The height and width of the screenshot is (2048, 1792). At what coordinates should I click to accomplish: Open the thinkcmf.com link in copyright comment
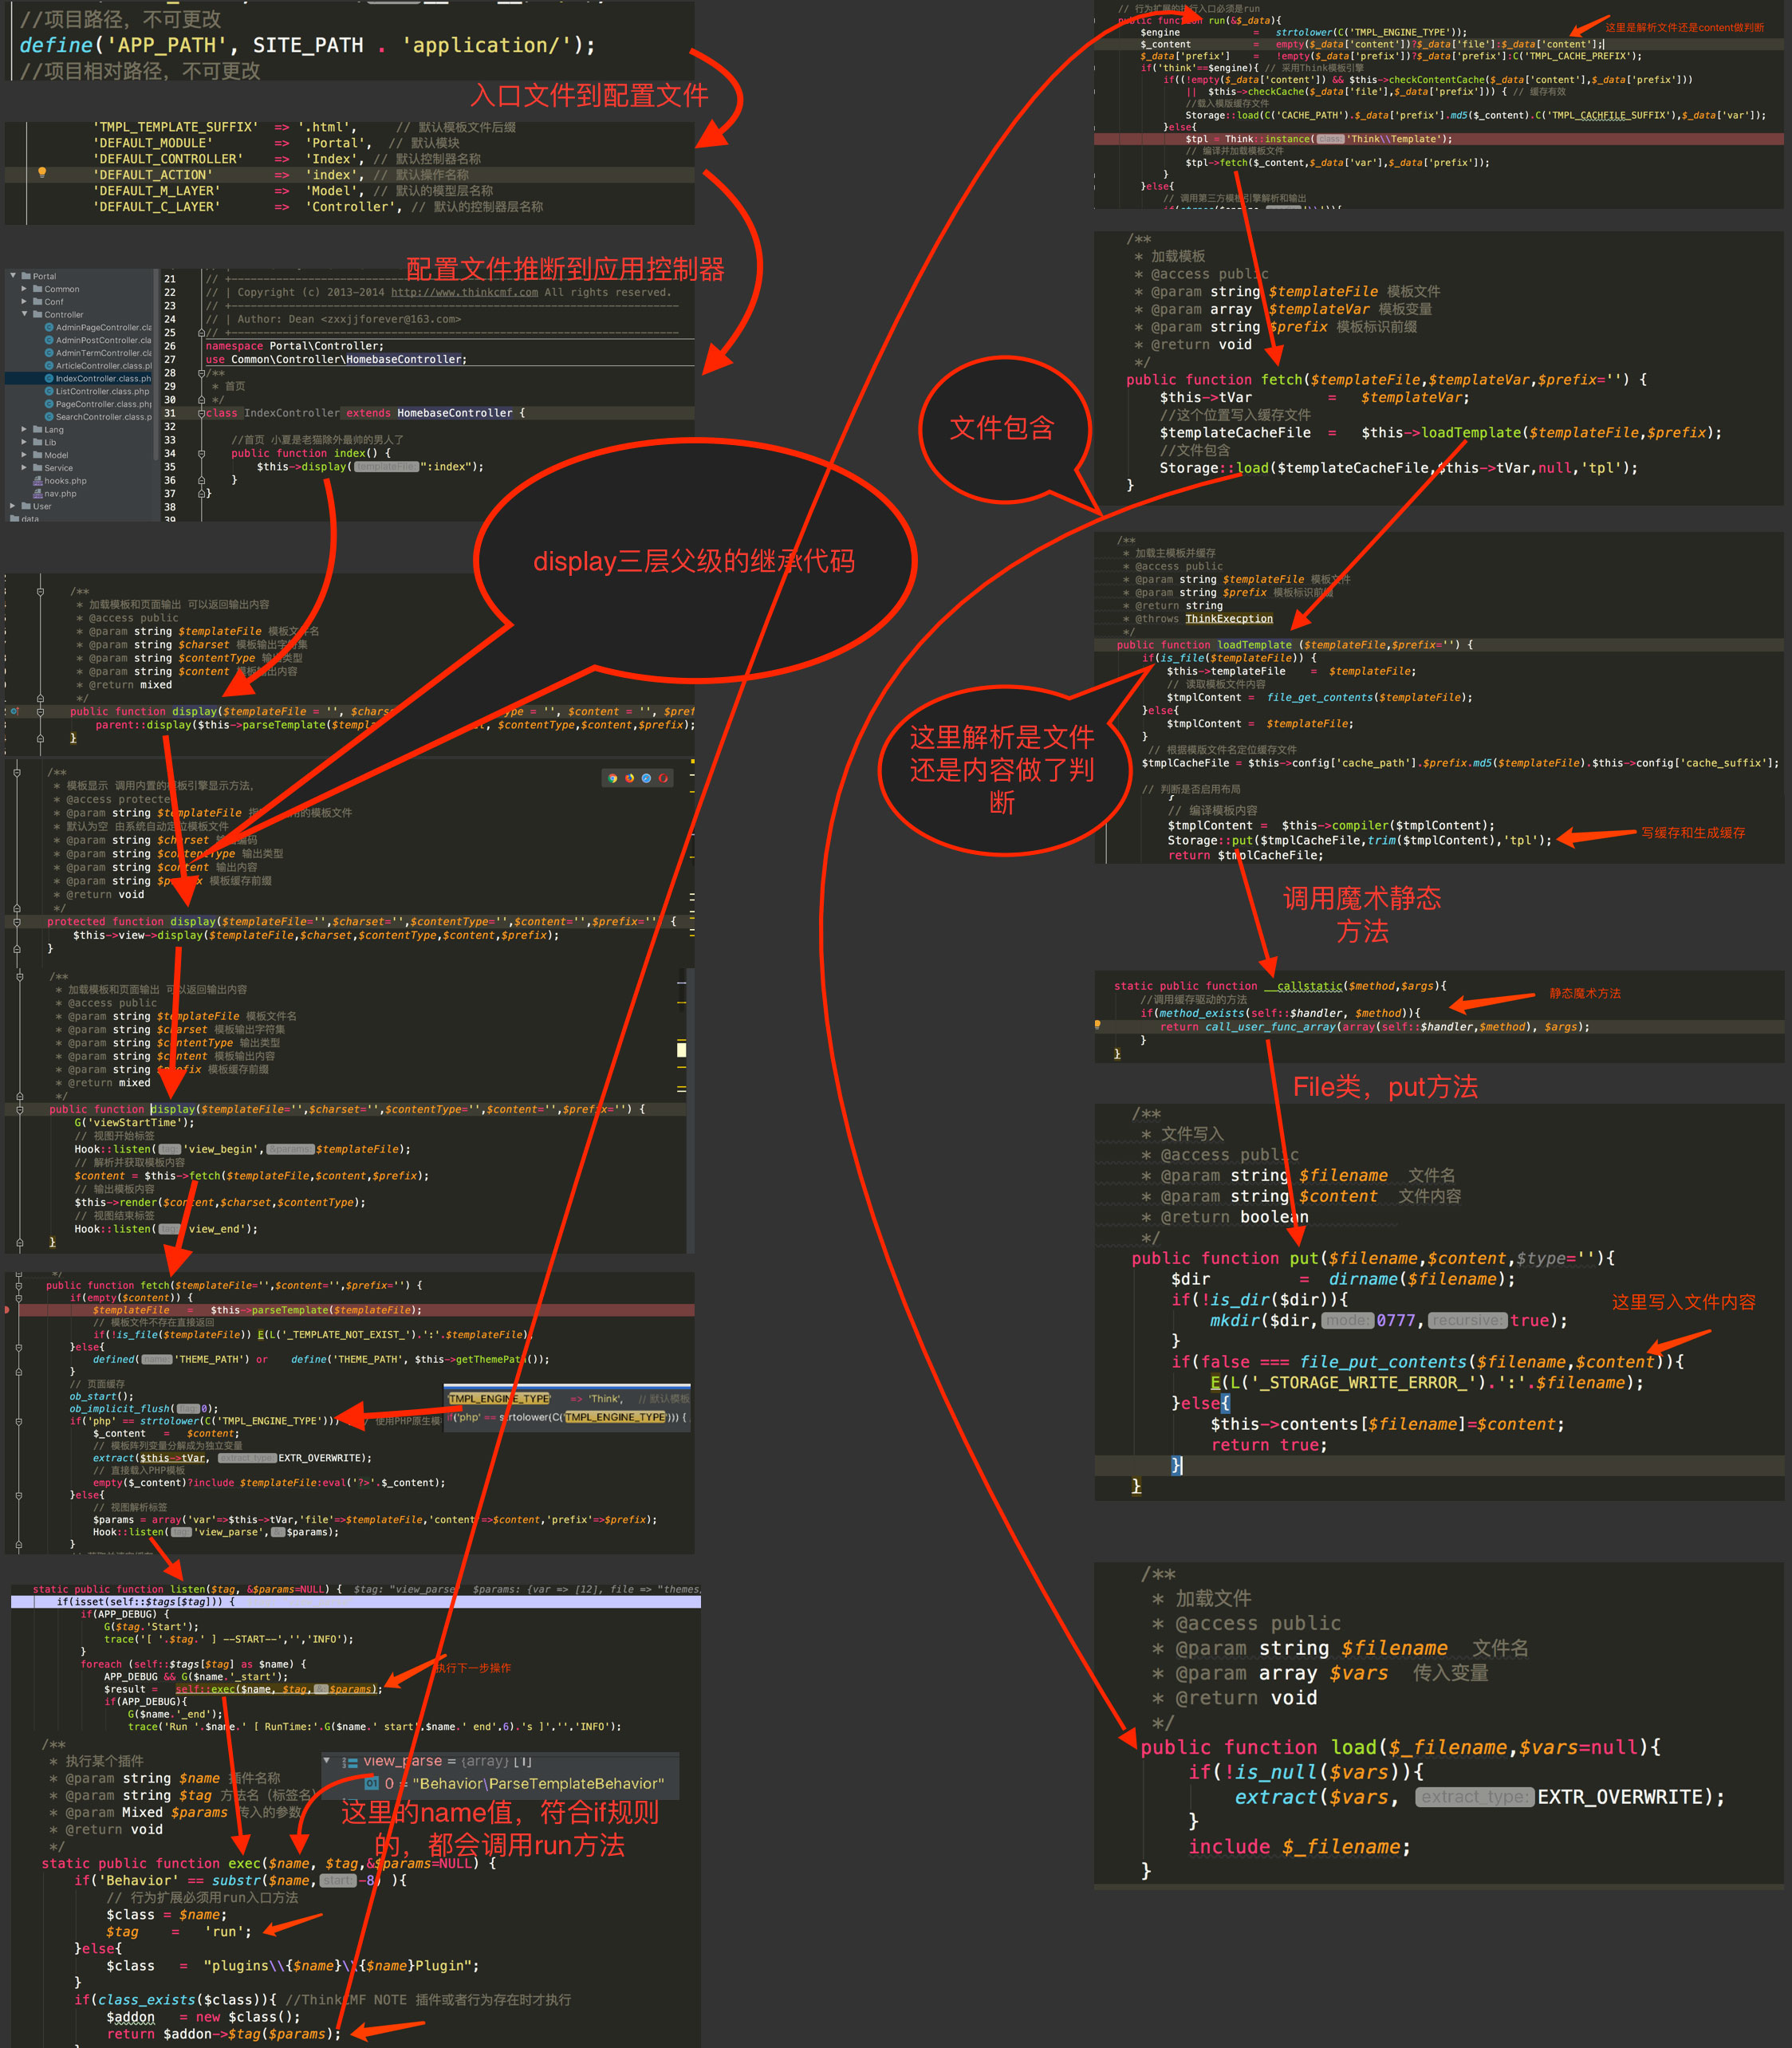pos(464,292)
